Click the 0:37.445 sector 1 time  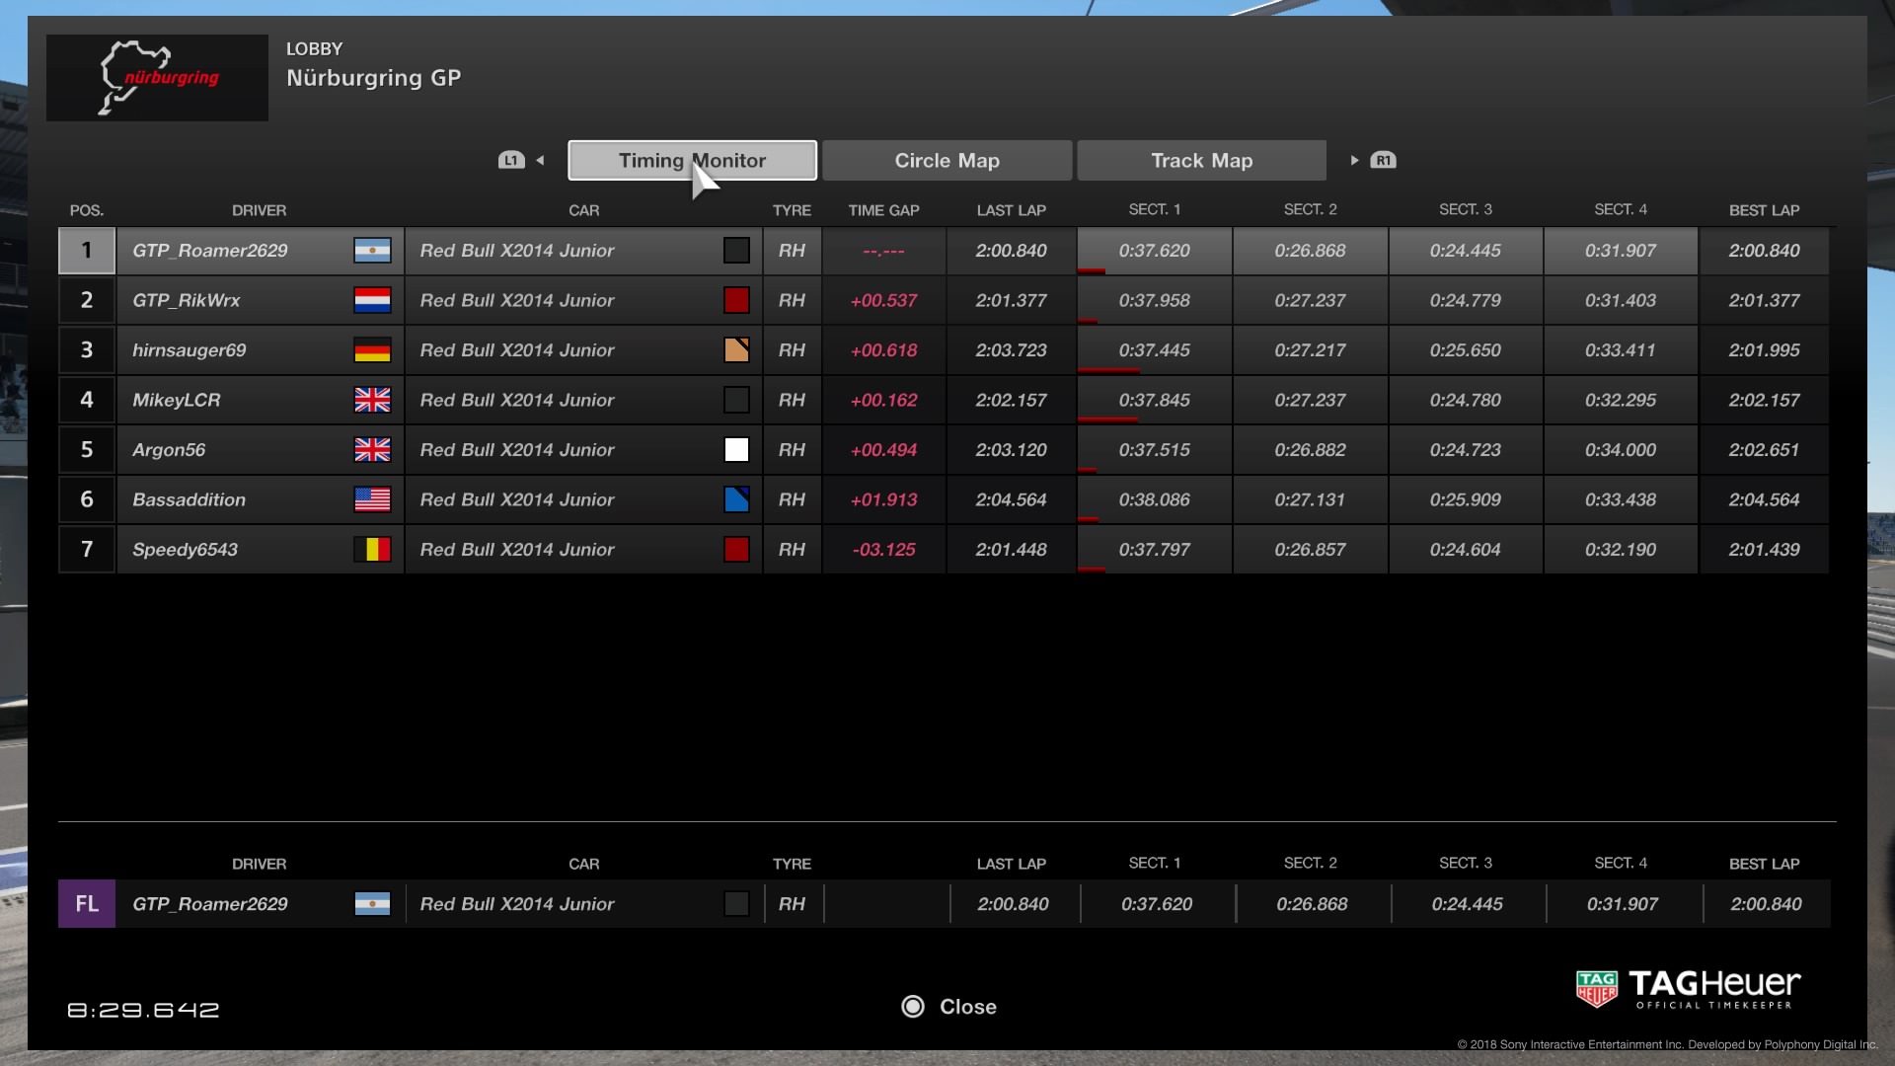(1154, 350)
